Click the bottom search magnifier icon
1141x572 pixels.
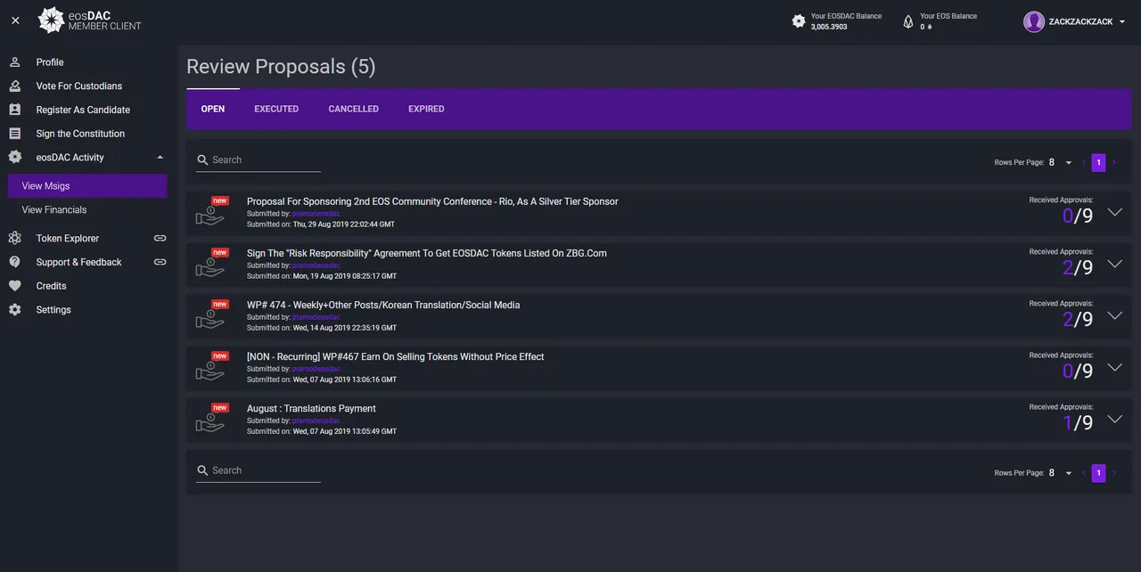202,470
